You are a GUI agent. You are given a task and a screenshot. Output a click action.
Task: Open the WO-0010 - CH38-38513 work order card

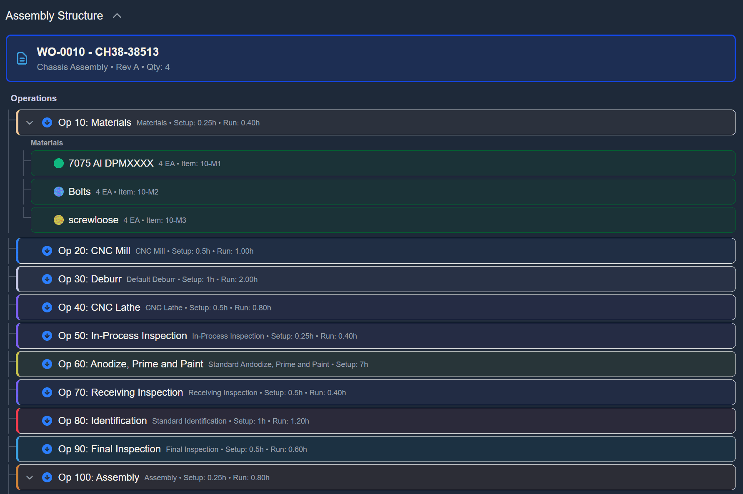371,58
